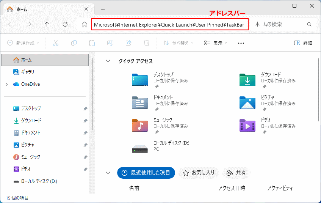
Task: Select the ホーム tab title
Action: tap(22, 9)
